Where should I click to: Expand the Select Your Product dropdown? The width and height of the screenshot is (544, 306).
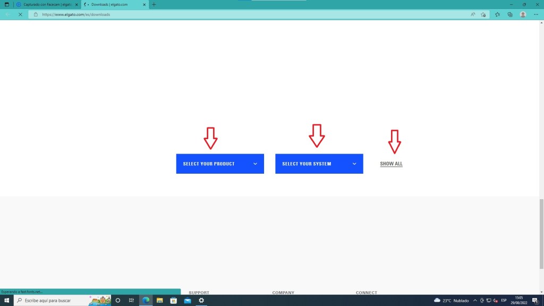pyautogui.click(x=220, y=164)
